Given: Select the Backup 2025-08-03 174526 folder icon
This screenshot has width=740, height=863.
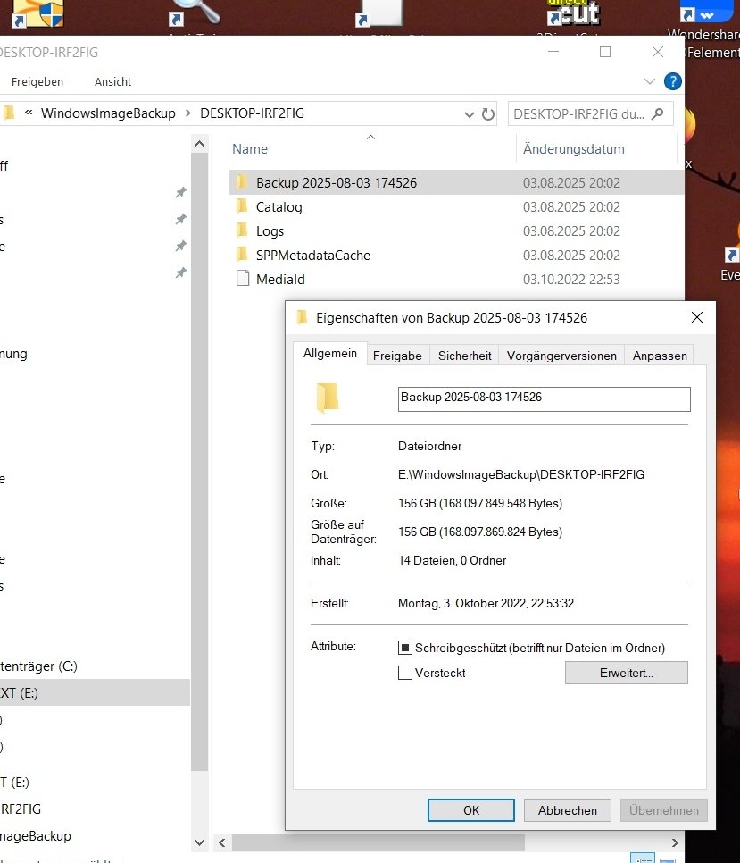Looking at the screenshot, I should pos(242,181).
